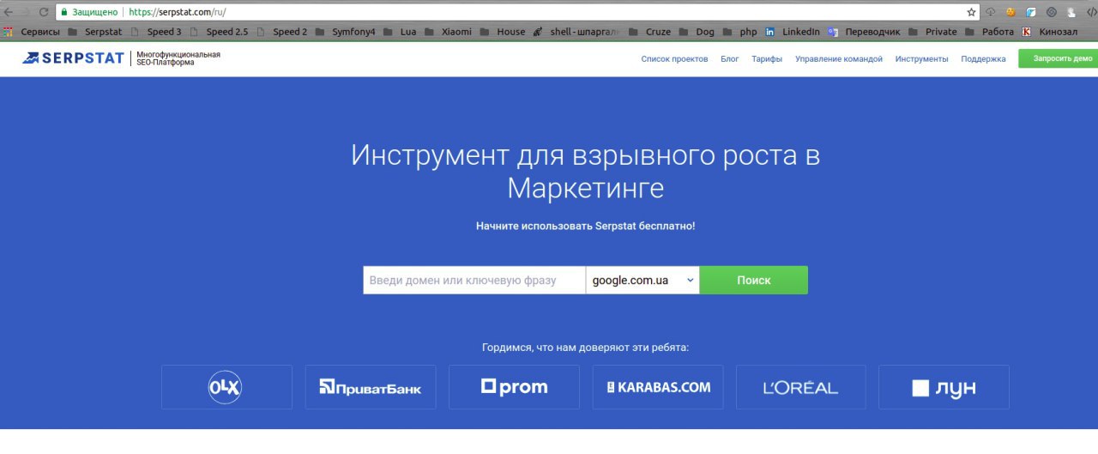Click the L'ORÉAL client logo
The width and height of the screenshot is (1098, 454).
click(801, 387)
